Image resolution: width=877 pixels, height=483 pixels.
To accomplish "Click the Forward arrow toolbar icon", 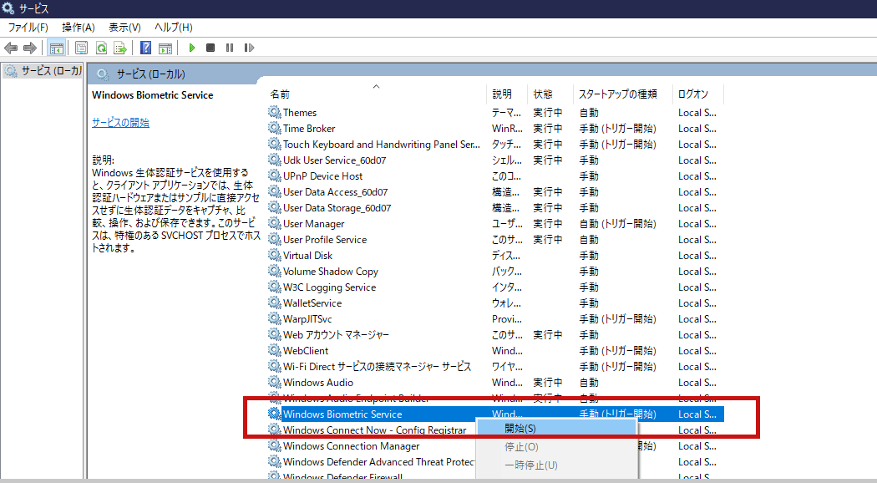I will pyautogui.click(x=30, y=48).
